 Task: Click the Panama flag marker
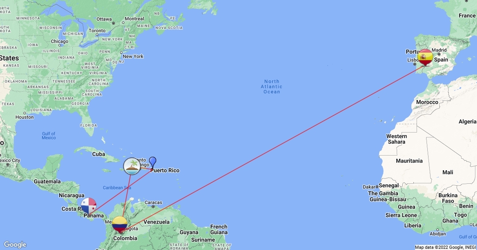tap(89, 206)
